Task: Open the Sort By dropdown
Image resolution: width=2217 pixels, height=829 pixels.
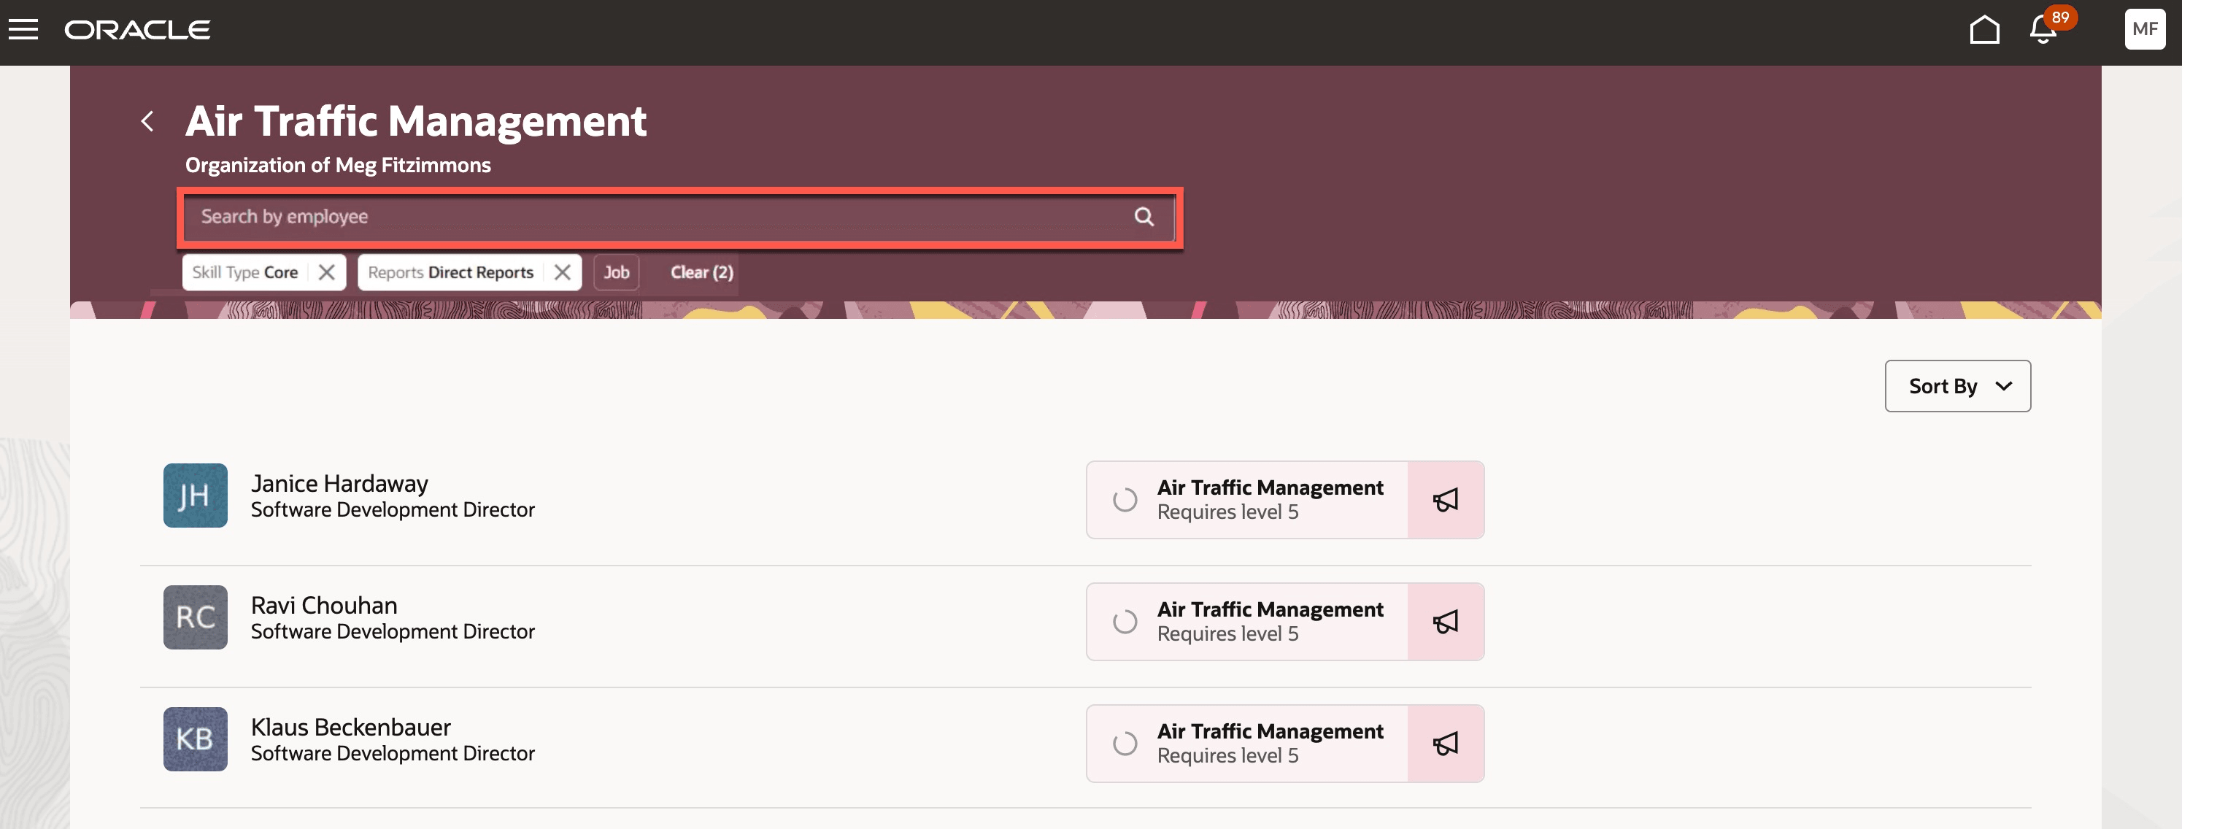Action: tap(1957, 385)
